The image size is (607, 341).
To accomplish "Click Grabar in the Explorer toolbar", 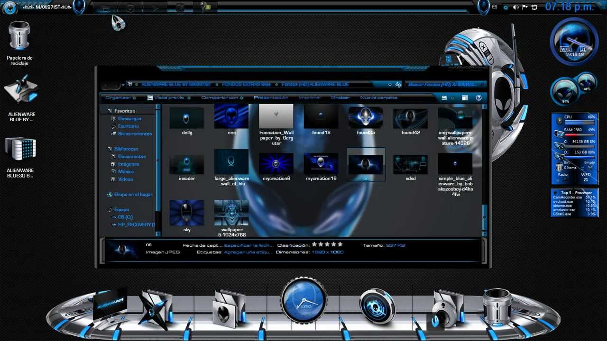I will coord(340,98).
